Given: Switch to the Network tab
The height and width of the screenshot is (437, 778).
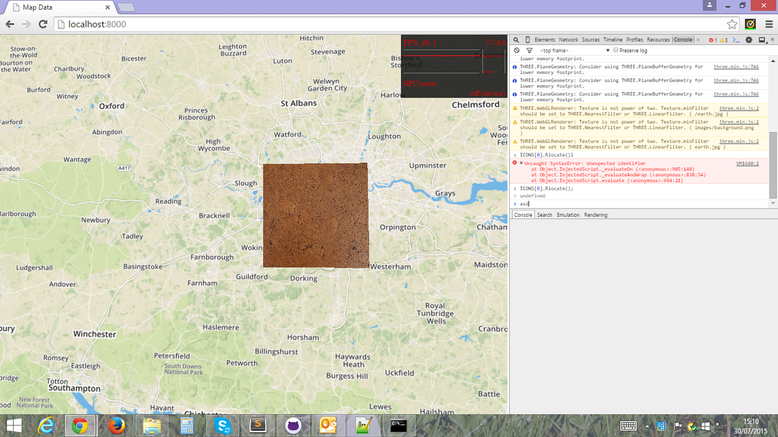Looking at the screenshot, I should click(568, 40).
